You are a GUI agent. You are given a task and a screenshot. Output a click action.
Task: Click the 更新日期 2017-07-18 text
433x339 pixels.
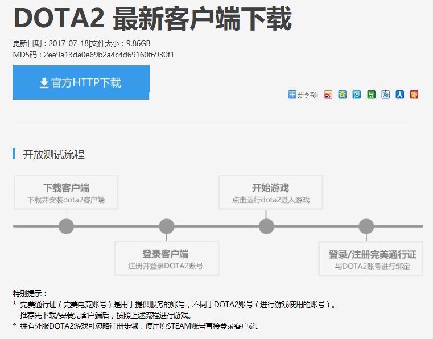tap(51, 43)
